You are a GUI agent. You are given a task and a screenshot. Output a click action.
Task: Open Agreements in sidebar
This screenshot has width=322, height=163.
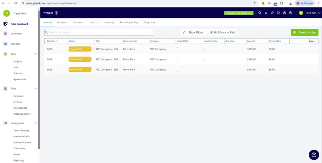tap(19, 79)
